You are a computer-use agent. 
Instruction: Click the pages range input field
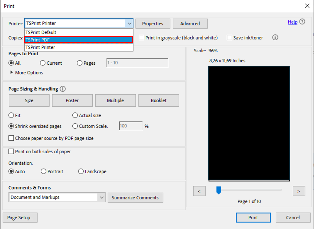[x=137, y=63]
